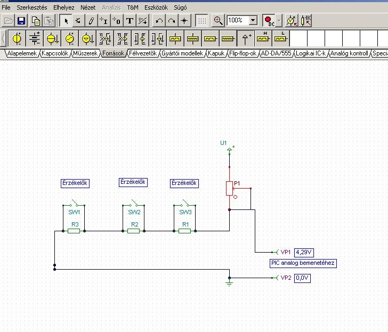This screenshot has width=388, height=332.
Task: Select resistor R2
Action: click(x=133, y=231)
